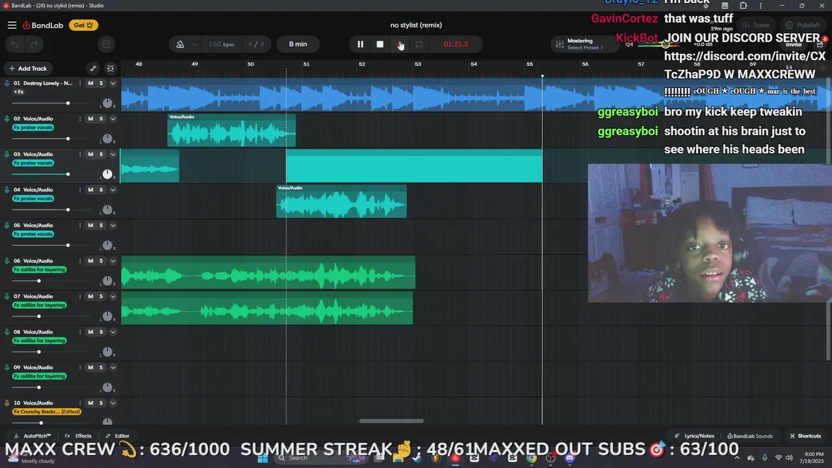Select the track 04 Voice/Audio clip
The height and width of the screenshot is (468, 832).
pyautogui.click(x=341, y=201)
